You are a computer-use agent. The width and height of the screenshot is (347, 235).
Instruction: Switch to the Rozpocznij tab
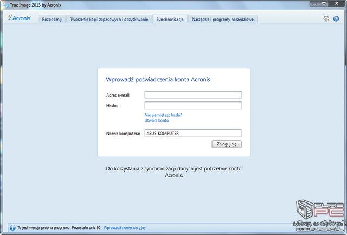coord(52,20)
